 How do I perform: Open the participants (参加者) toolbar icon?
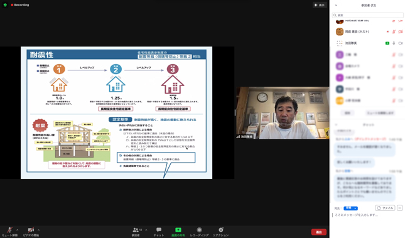click(x=136, y=230)
